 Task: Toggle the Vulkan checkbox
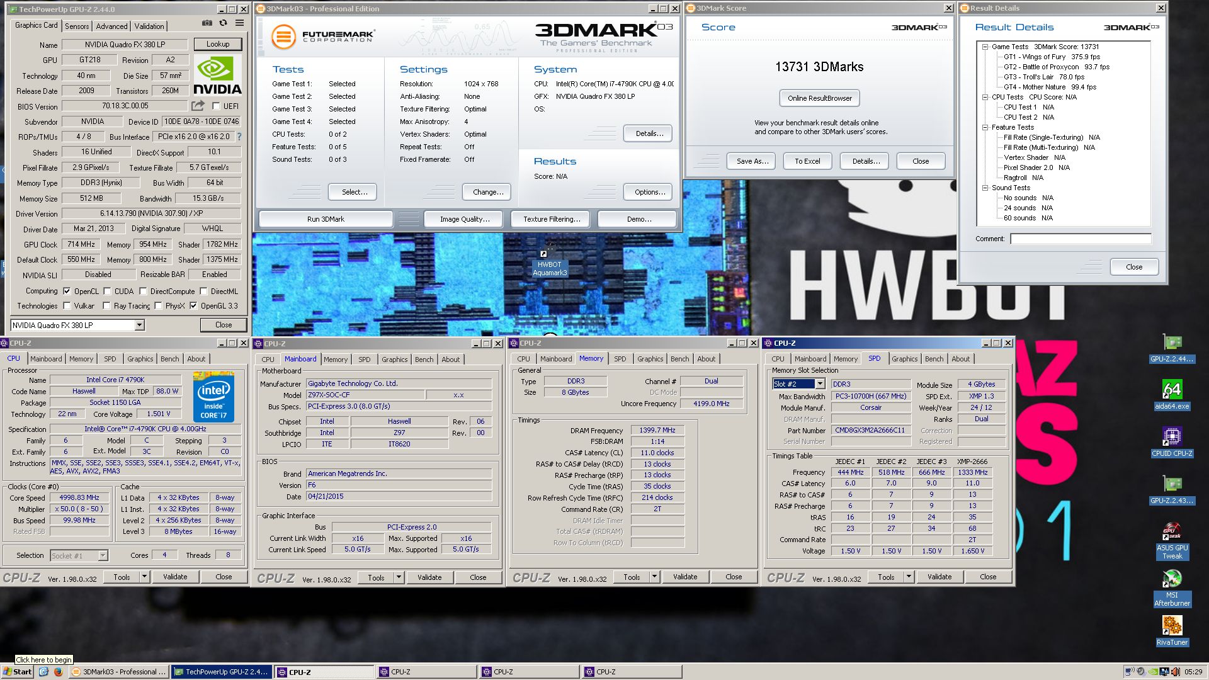(x=67, y=306)
